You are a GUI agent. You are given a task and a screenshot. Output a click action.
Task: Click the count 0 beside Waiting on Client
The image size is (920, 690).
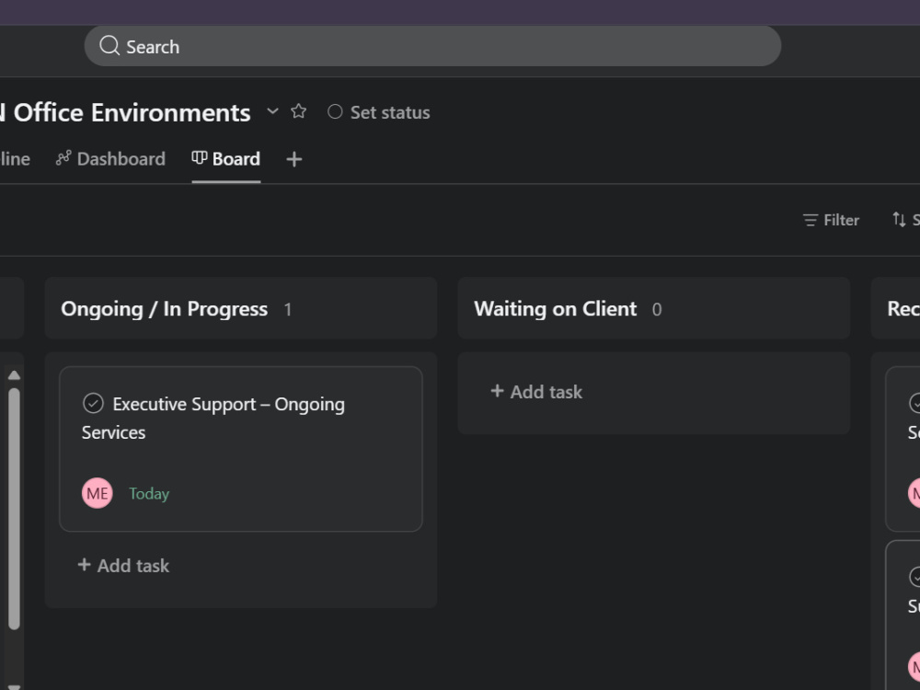[x=657, y=309]
